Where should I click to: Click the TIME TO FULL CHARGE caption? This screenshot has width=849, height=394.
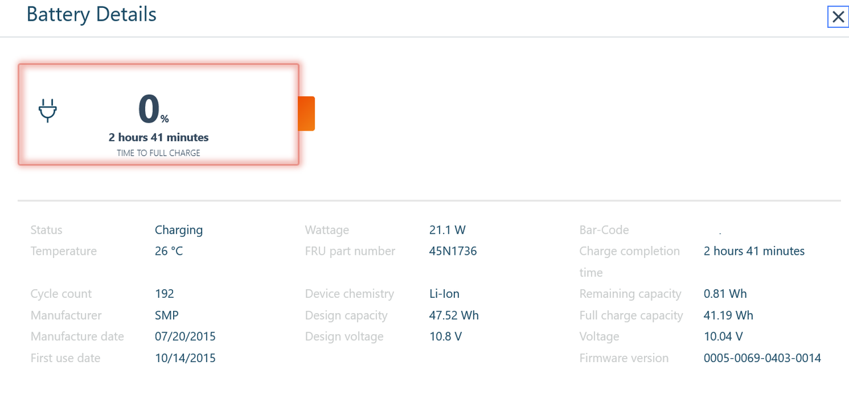point(159,153)
